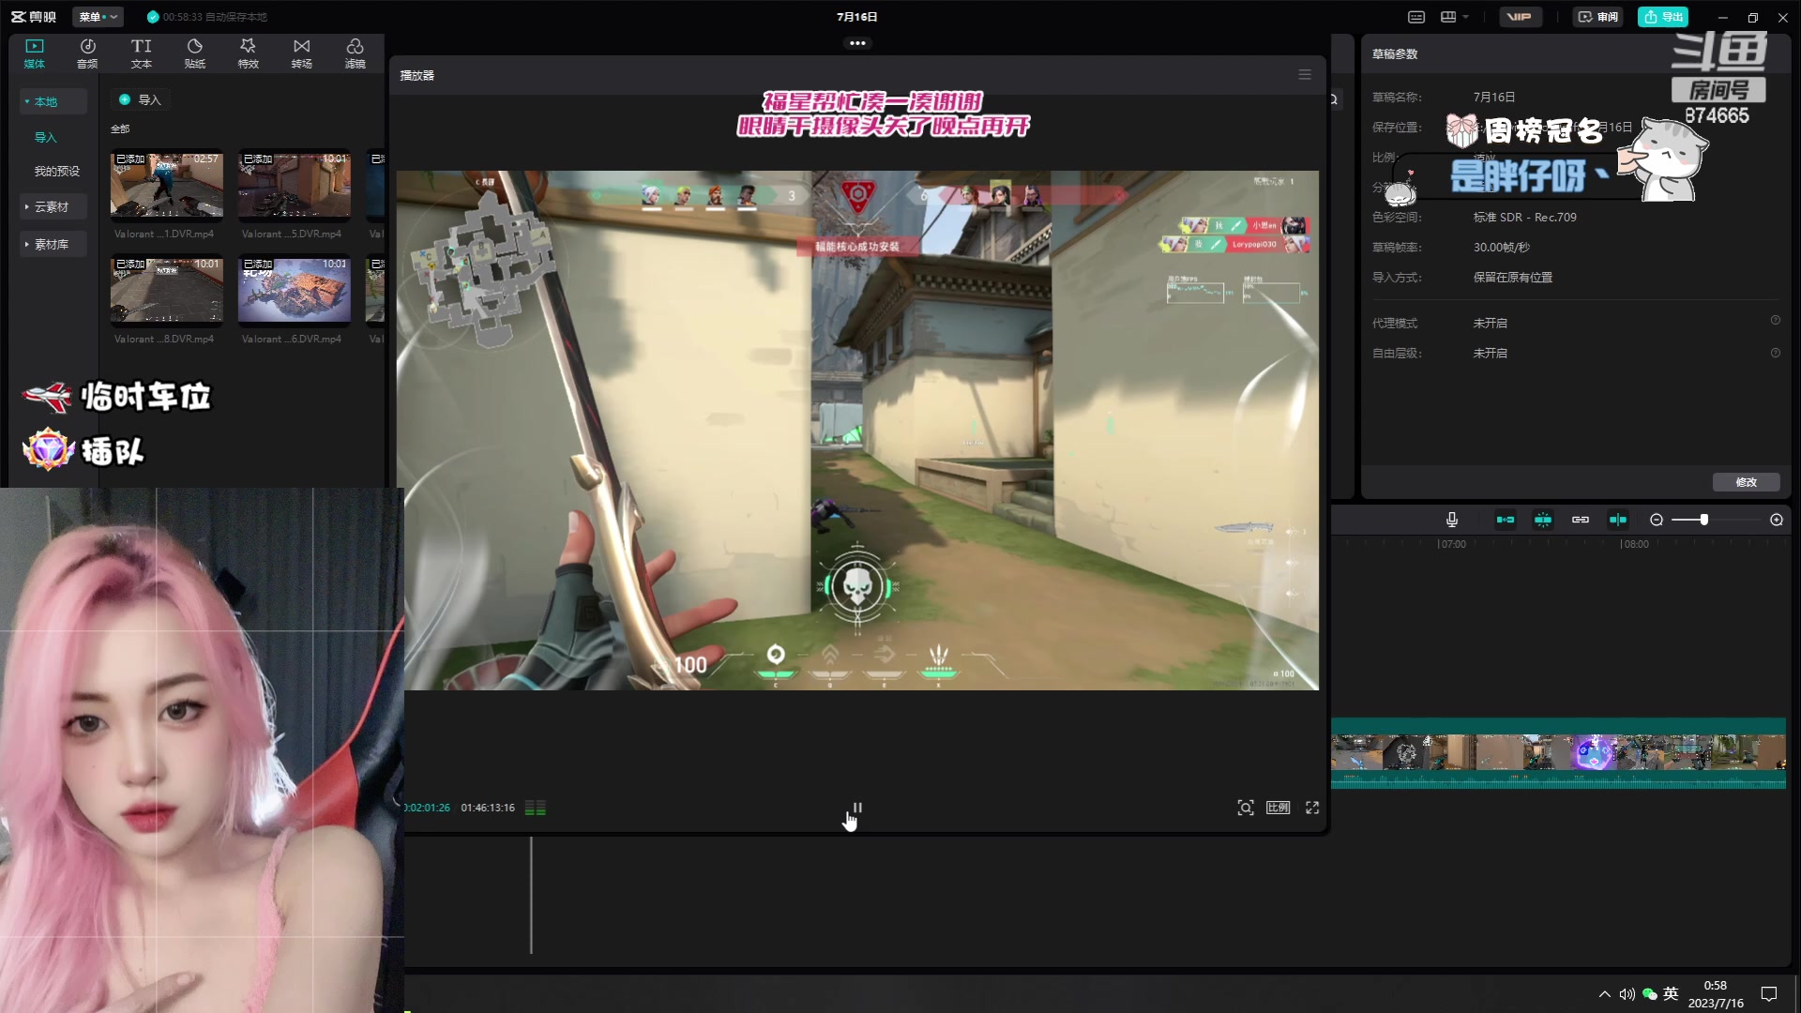This screenshot has width=1801, height=1013.
Task: Open the 媒体 media tab
Action: (35, 53)
